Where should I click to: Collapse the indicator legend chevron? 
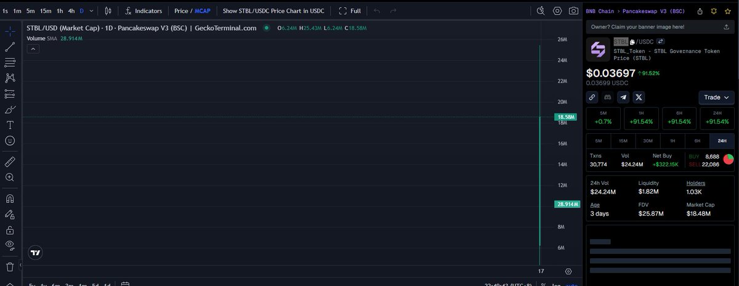33,49
